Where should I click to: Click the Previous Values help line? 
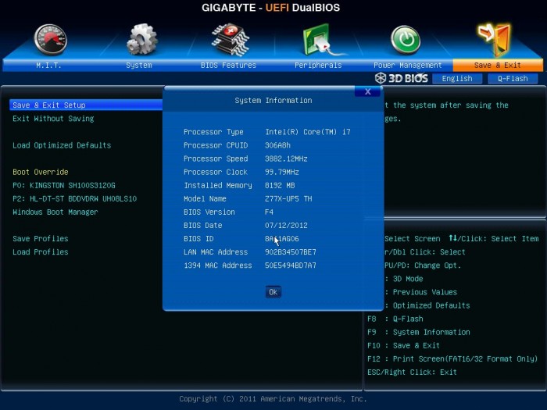(x=421, y=292)
